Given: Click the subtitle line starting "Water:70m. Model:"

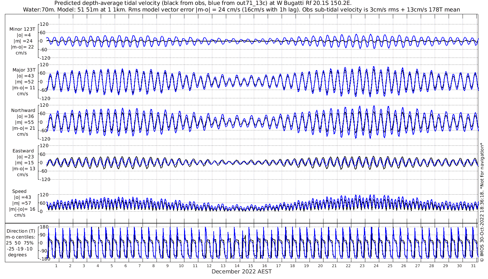Looking at the screenshot, I should tap(241, 9).
